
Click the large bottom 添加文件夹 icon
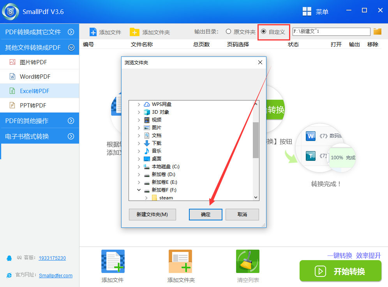180,261
